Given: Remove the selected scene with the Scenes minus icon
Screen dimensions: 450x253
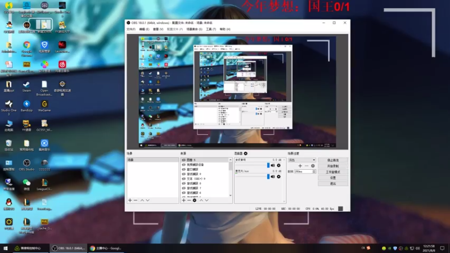Looking at the screenshot, I should point(136,200).
